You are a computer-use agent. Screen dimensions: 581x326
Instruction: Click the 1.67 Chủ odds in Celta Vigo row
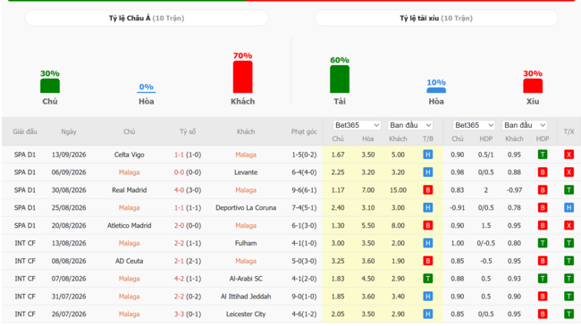pyautogui.click(x=338, y=155)
